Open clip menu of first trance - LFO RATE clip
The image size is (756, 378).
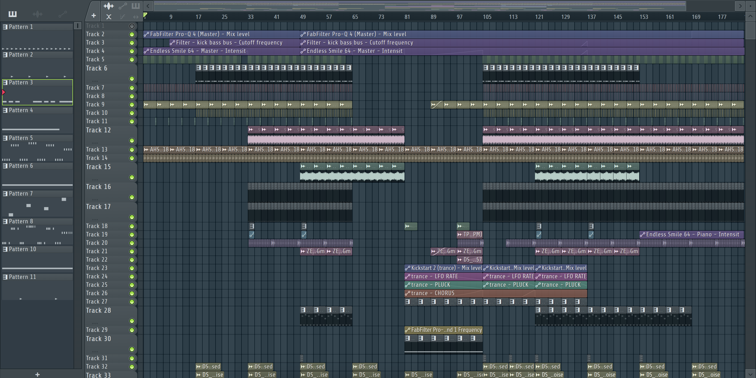pyautogui.click(x=408, y=276)
